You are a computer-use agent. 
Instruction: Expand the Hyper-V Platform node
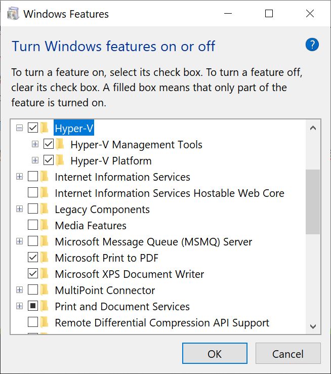tap(35, 160)
